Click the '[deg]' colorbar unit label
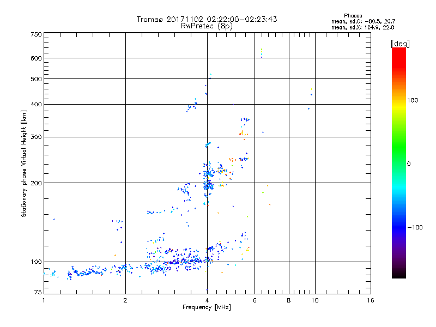 tap(400, 44)
